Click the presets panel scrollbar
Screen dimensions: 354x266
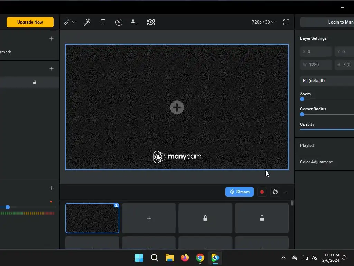(292, 203)
